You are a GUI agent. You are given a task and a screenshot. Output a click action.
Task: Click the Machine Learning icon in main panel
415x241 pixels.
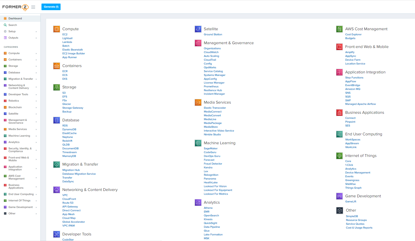[198, 143]
